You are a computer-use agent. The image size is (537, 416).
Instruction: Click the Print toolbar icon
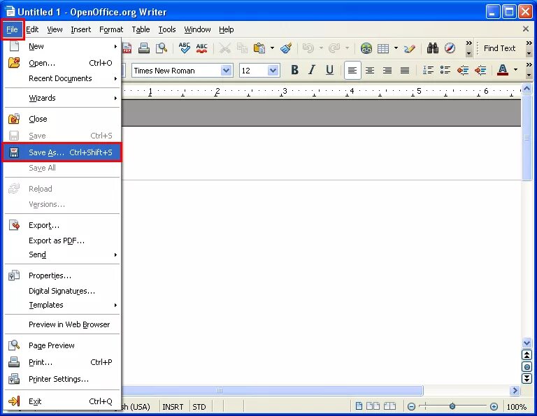[144, 48]
